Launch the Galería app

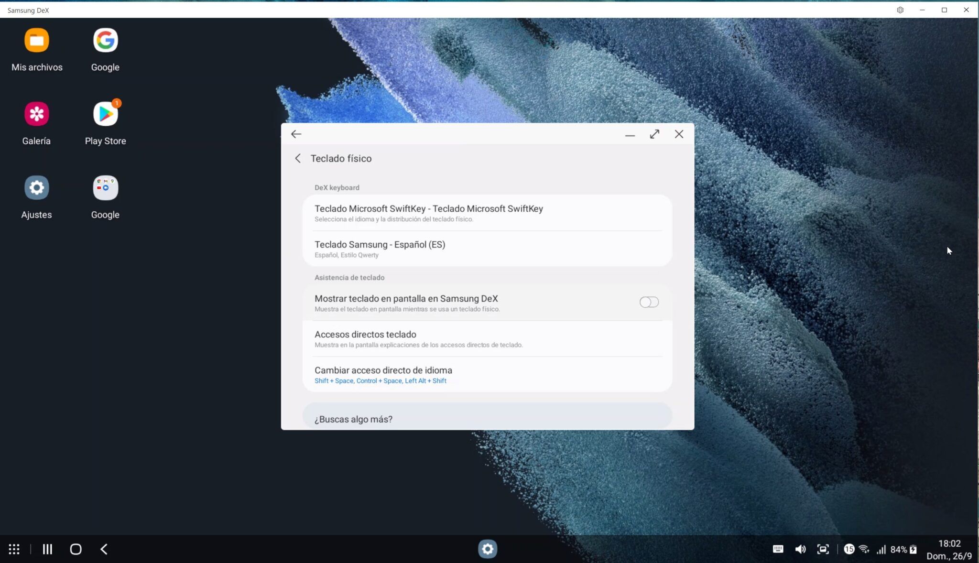coord(37,114)
